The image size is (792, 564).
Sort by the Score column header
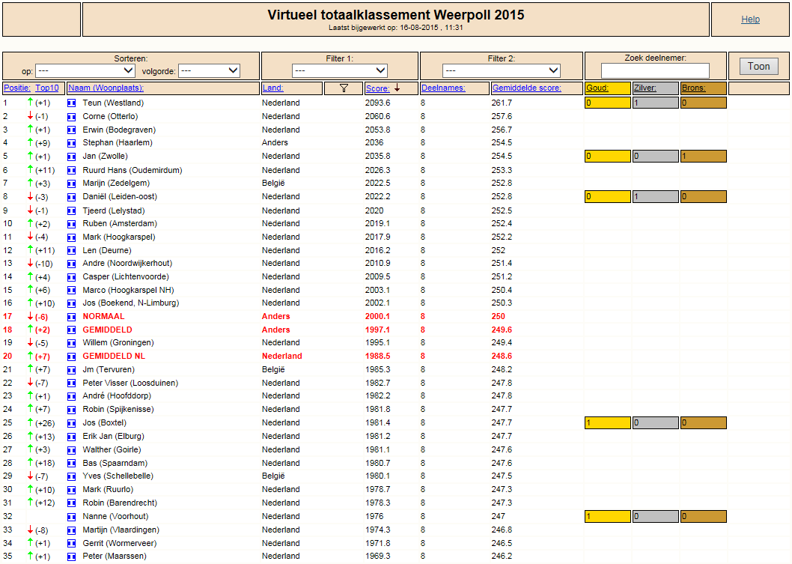click(x=378, y=88)
